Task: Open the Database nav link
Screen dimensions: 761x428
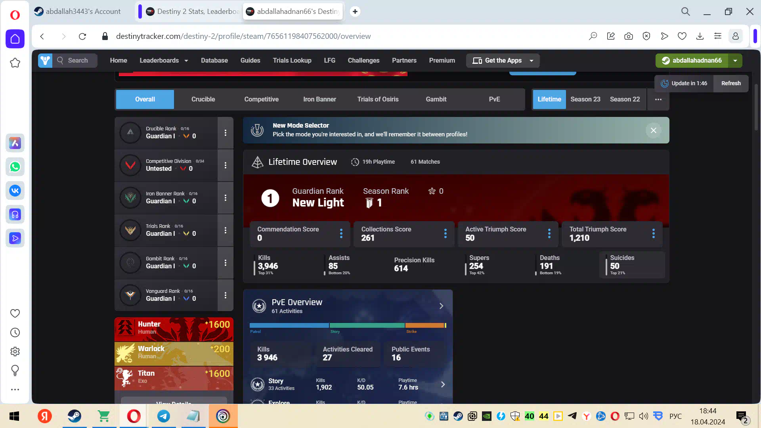Action: tap(214, 60)
